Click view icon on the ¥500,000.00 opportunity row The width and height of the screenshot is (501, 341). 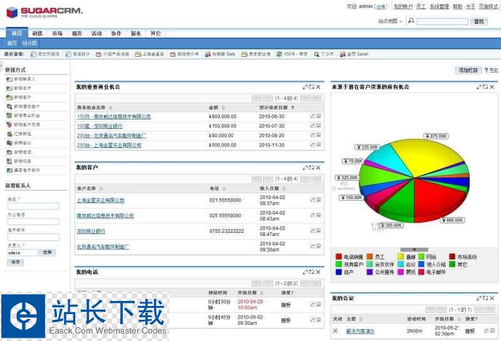tap(318, 145)
